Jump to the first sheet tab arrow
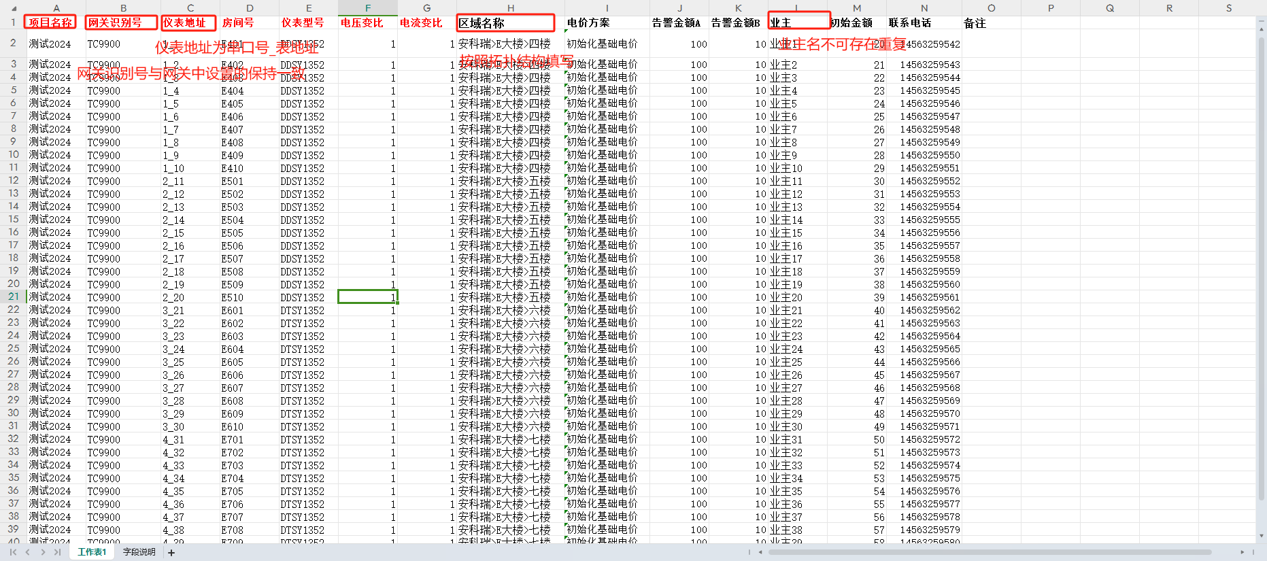Image resolution: width=1267 pixels, height=561 pixels. pos(13,552)
